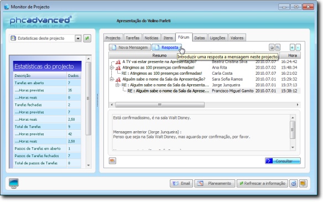This screenshot has height=202, width=323.
Task: Select the Estatísticas deste projecto combo box
Action: [x=45, y=38]
